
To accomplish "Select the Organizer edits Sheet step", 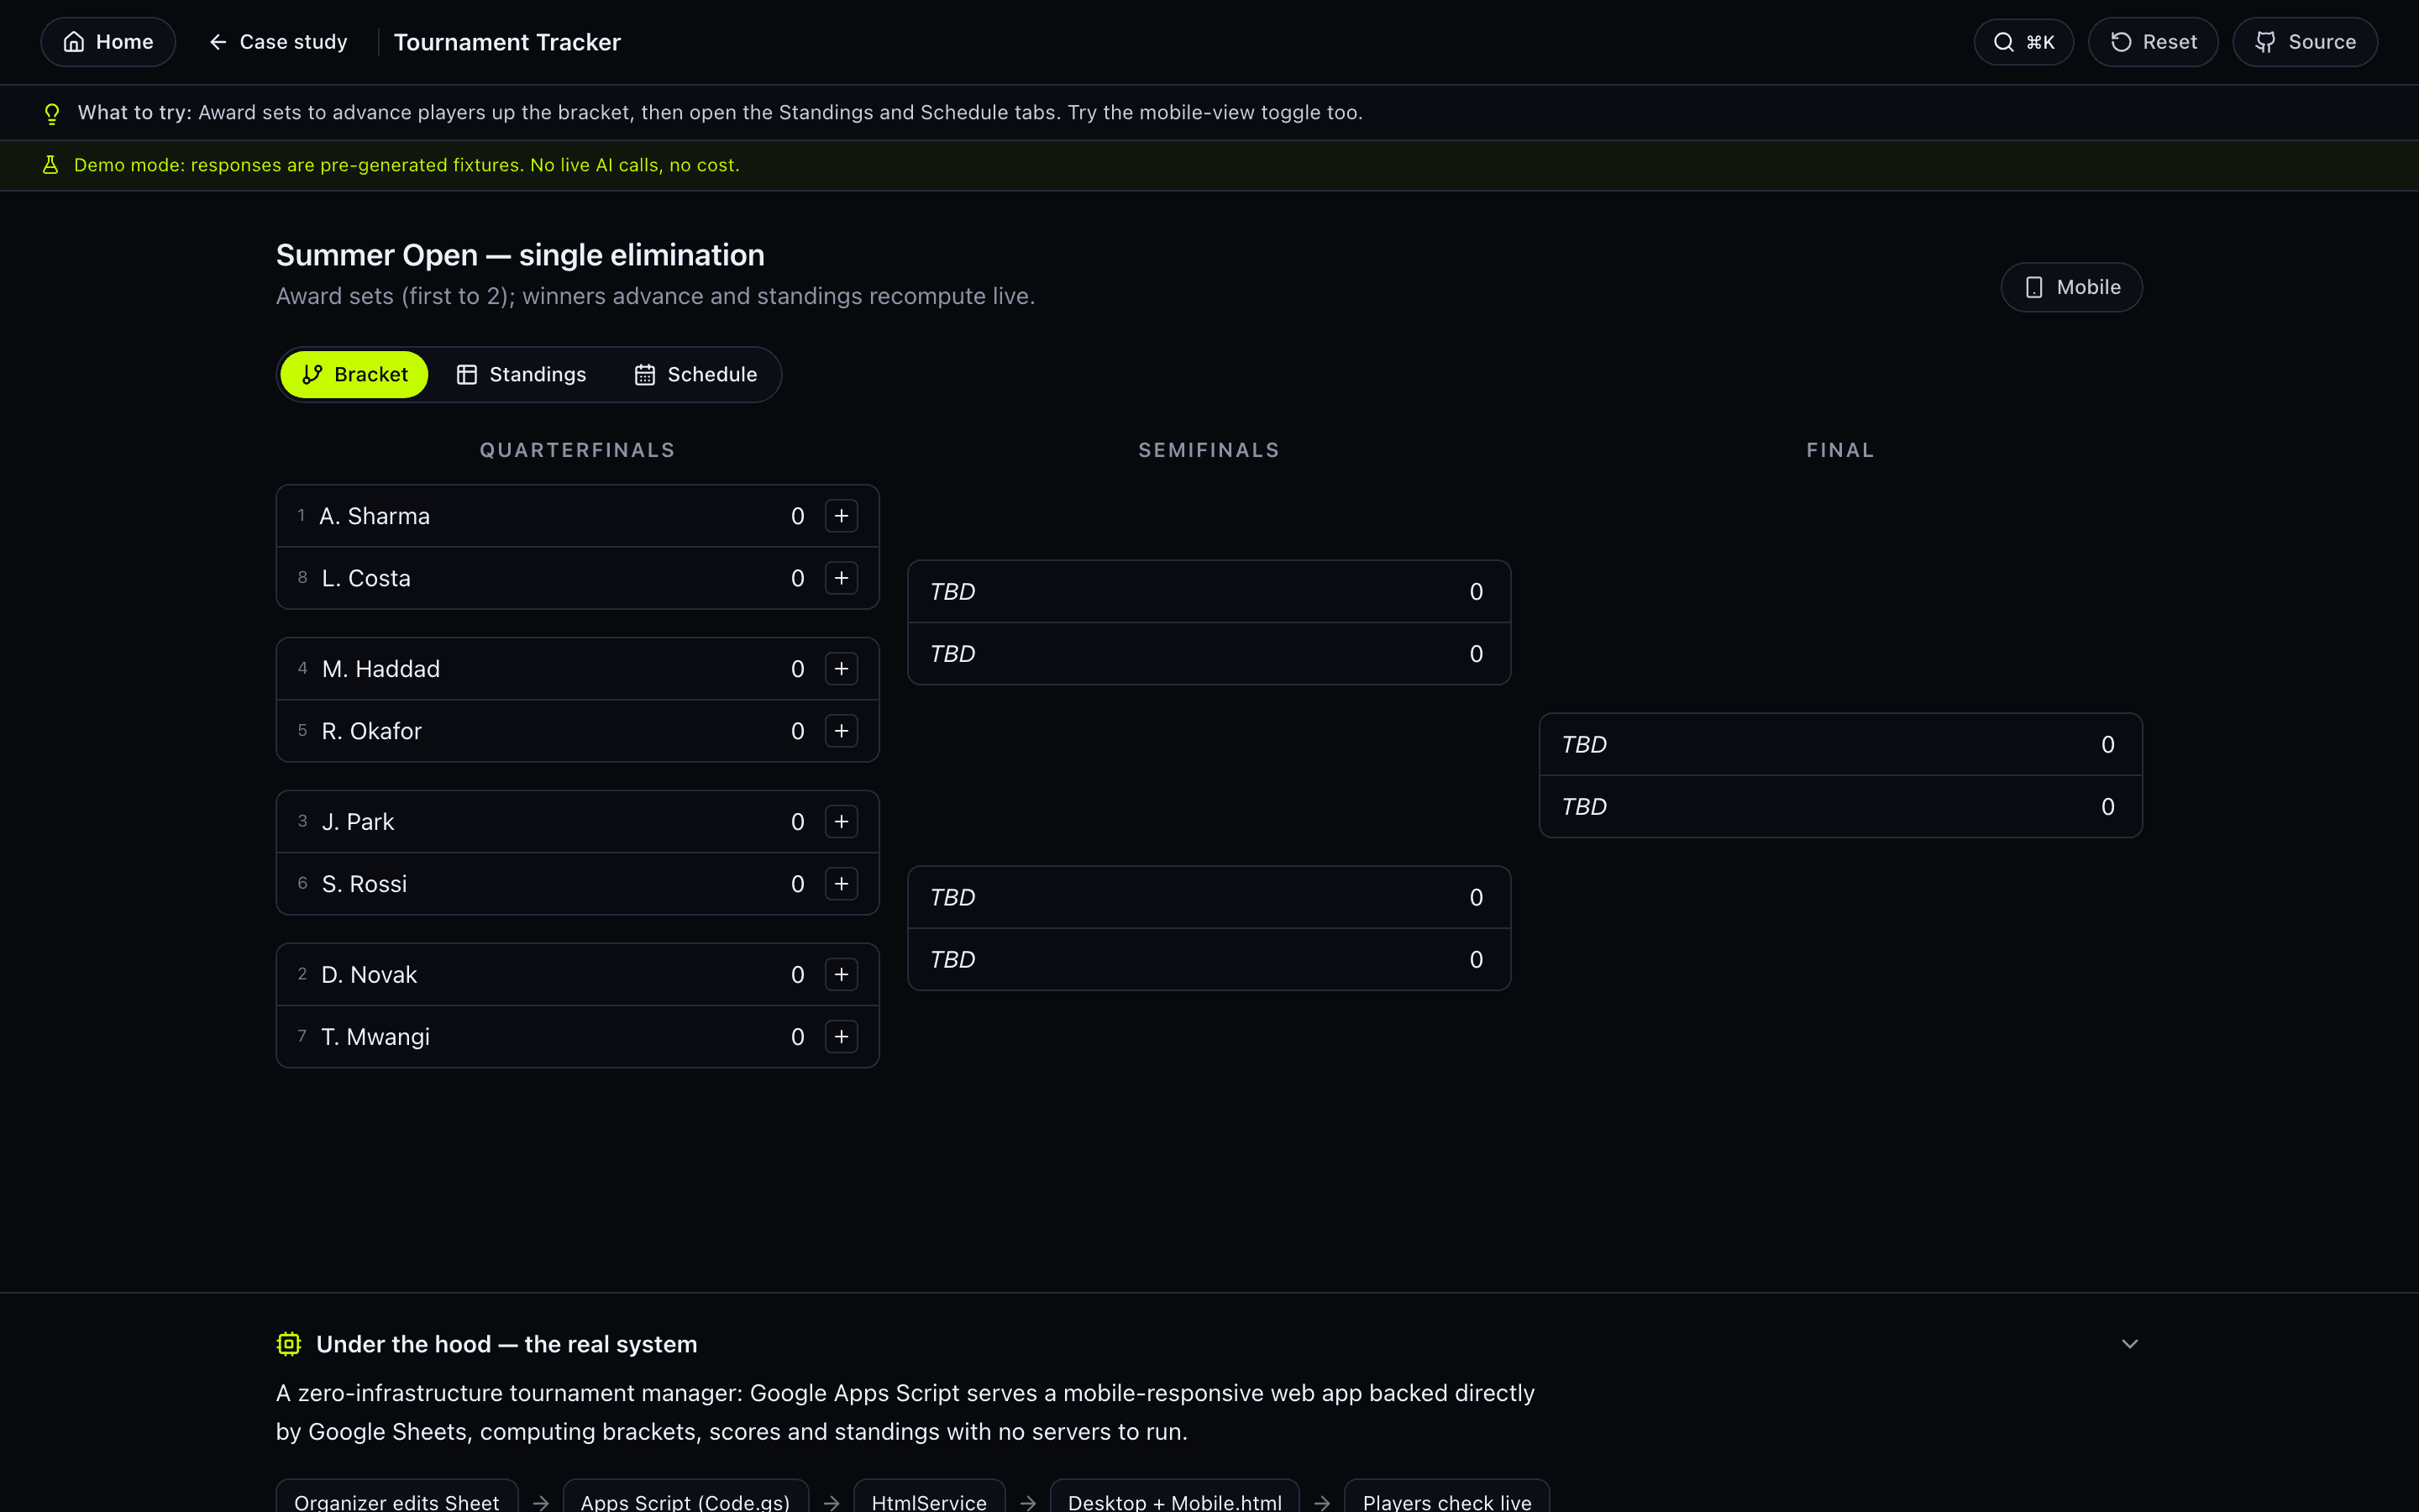I will click(396, 1497).
